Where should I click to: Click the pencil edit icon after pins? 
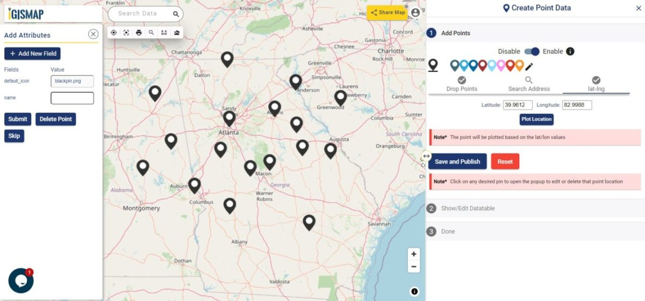point(529,67)
